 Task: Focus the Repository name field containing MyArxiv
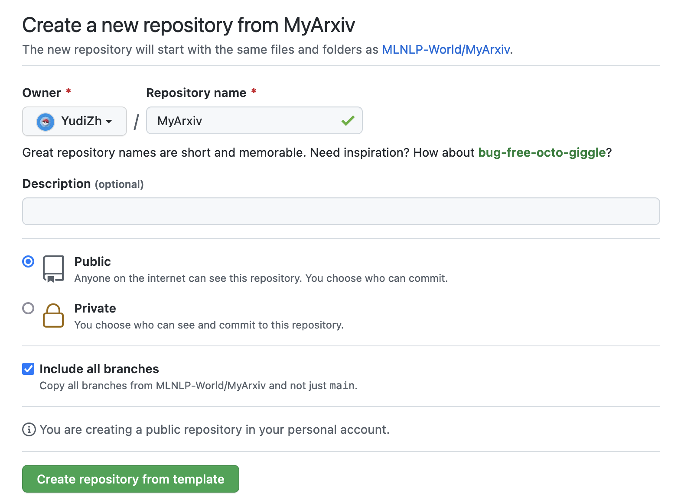click(x=254, y=120)
